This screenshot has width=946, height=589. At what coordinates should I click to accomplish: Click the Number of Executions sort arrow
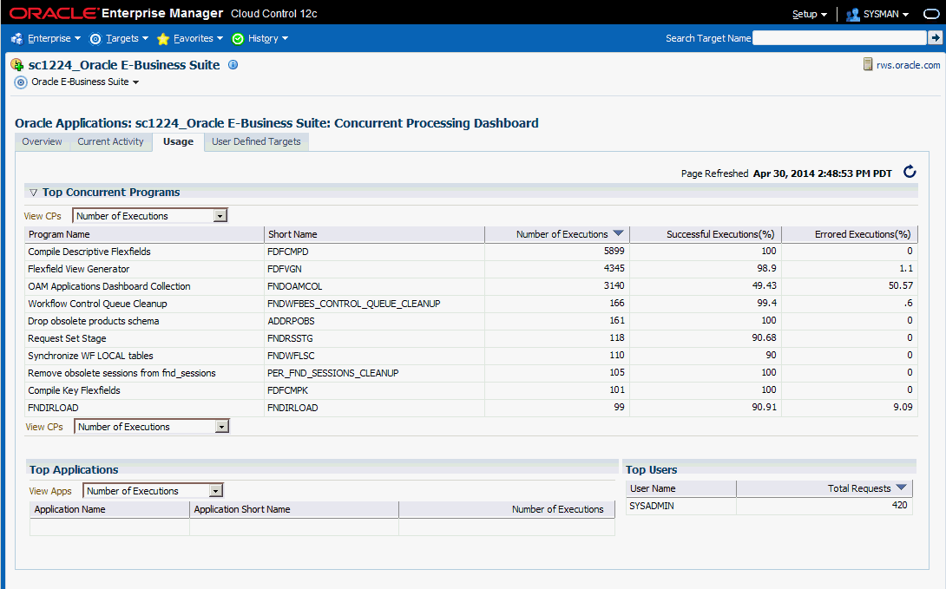coord(619,233)
